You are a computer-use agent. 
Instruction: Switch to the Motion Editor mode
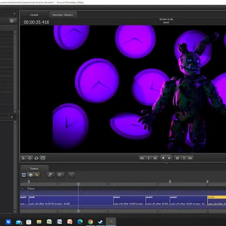click(30, 175)
